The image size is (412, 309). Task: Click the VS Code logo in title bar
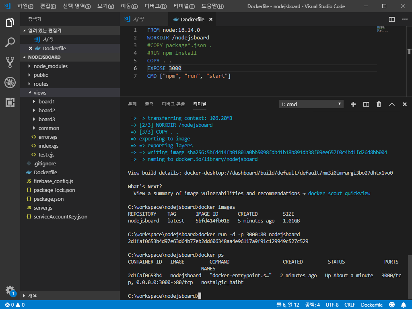tap(7, 6)
